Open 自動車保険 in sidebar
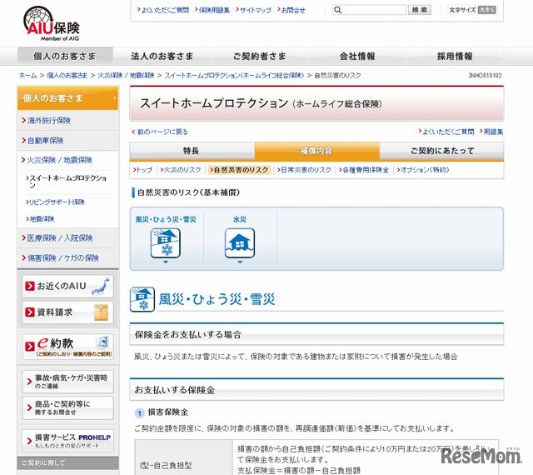This screenshot has width=533, height=475. coord(67,141)
